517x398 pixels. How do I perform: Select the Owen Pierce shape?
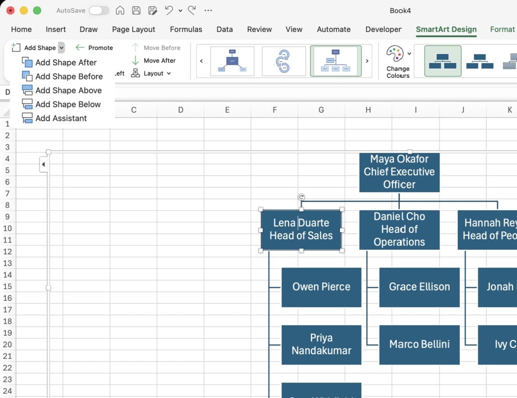[x=321, y=287]
